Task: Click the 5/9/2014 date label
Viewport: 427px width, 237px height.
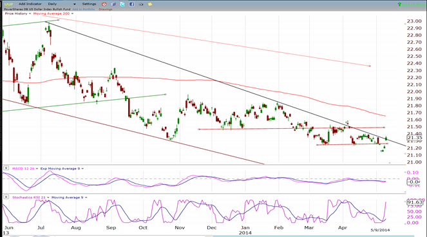Action: pos(380,230)
